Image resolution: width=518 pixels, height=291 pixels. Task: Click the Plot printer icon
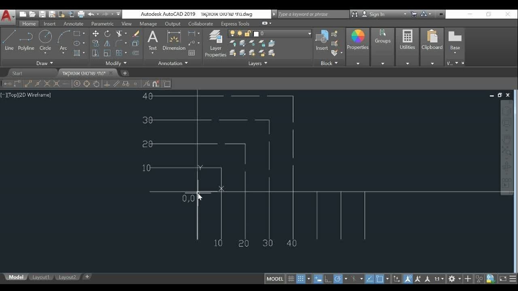point(81,14)
